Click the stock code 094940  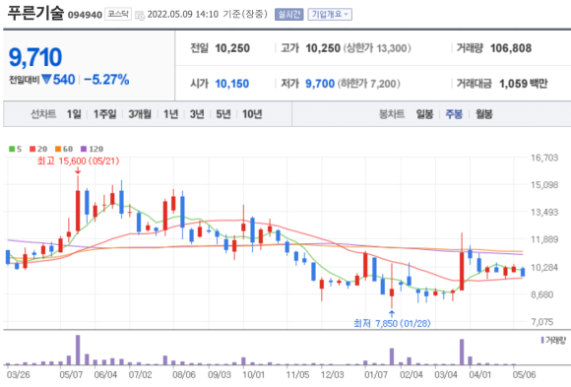(x=85, y=15)
